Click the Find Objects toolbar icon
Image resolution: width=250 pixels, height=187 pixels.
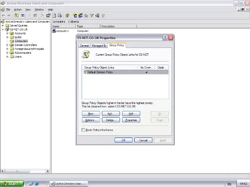pyautogui.click(x=97, y=16)
